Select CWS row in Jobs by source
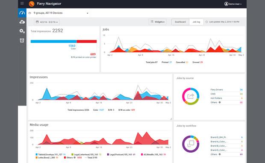Viewport: 265px width, 163px height. pyautogui.click(x=227, y=94)
